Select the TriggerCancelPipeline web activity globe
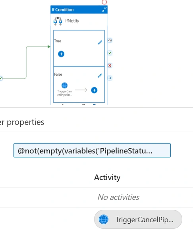Viewport: 193px width, 230px height. 64,85
